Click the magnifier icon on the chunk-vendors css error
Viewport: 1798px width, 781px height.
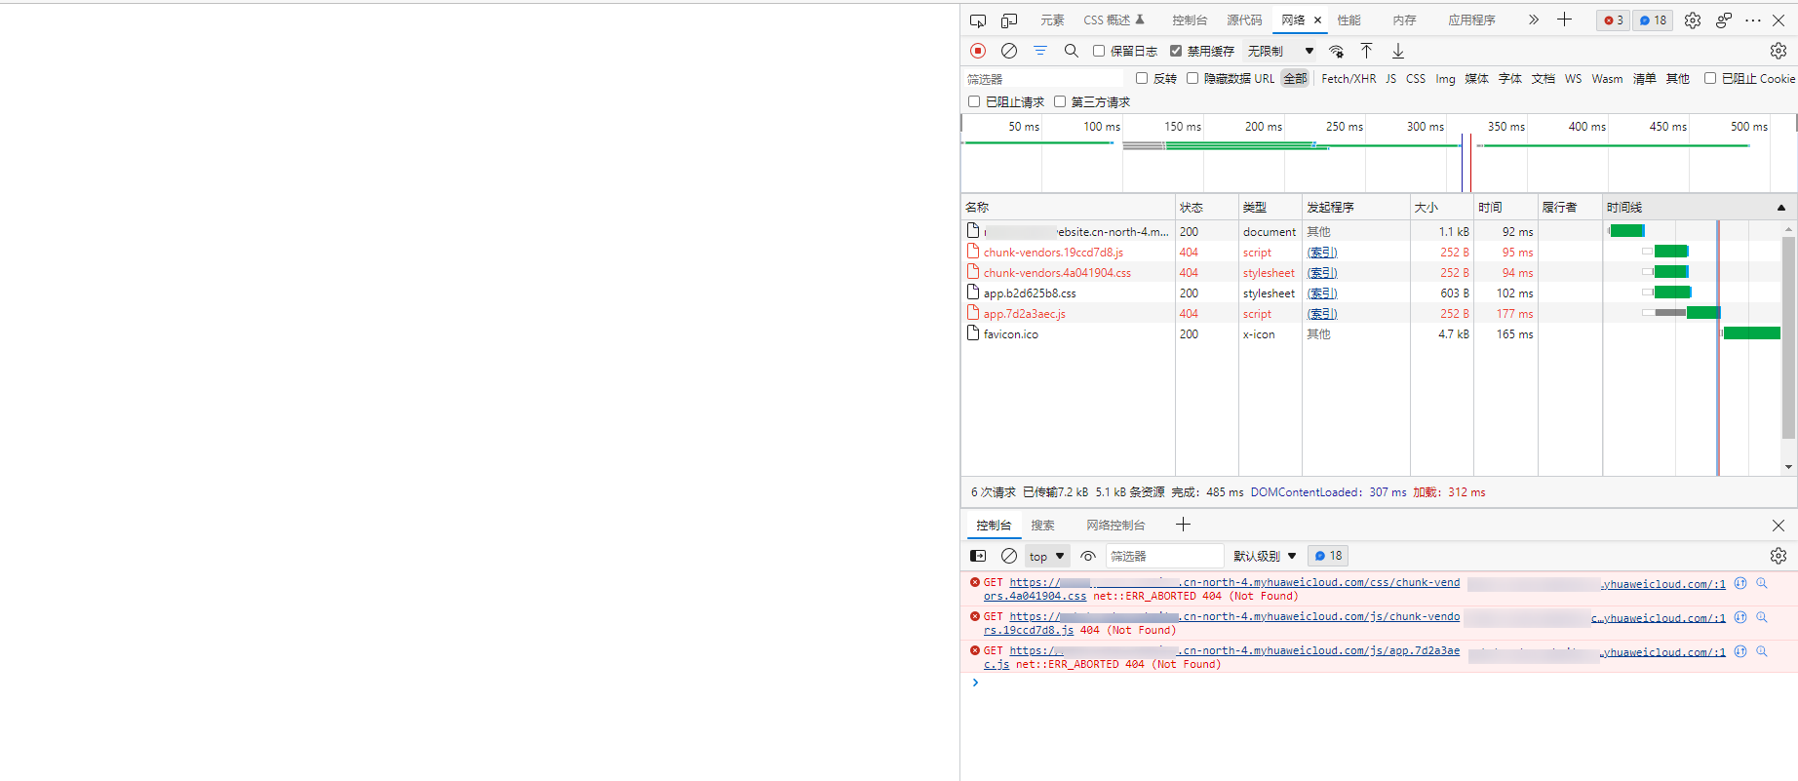(1762, 583)
